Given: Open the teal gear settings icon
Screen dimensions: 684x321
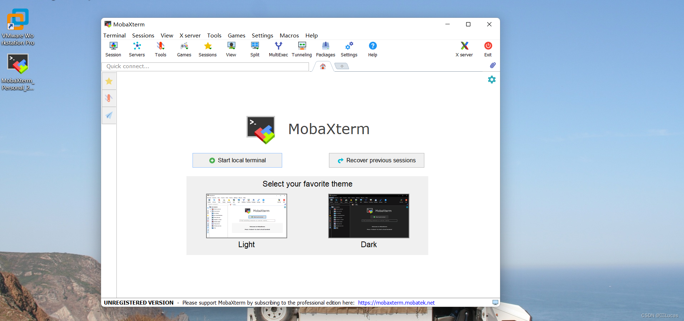Looking at the screenshot, I should point(492,80).
